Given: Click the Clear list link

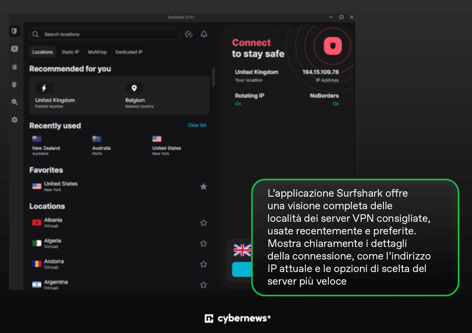Looking at the screenshot, I should (x=197, y=125).
